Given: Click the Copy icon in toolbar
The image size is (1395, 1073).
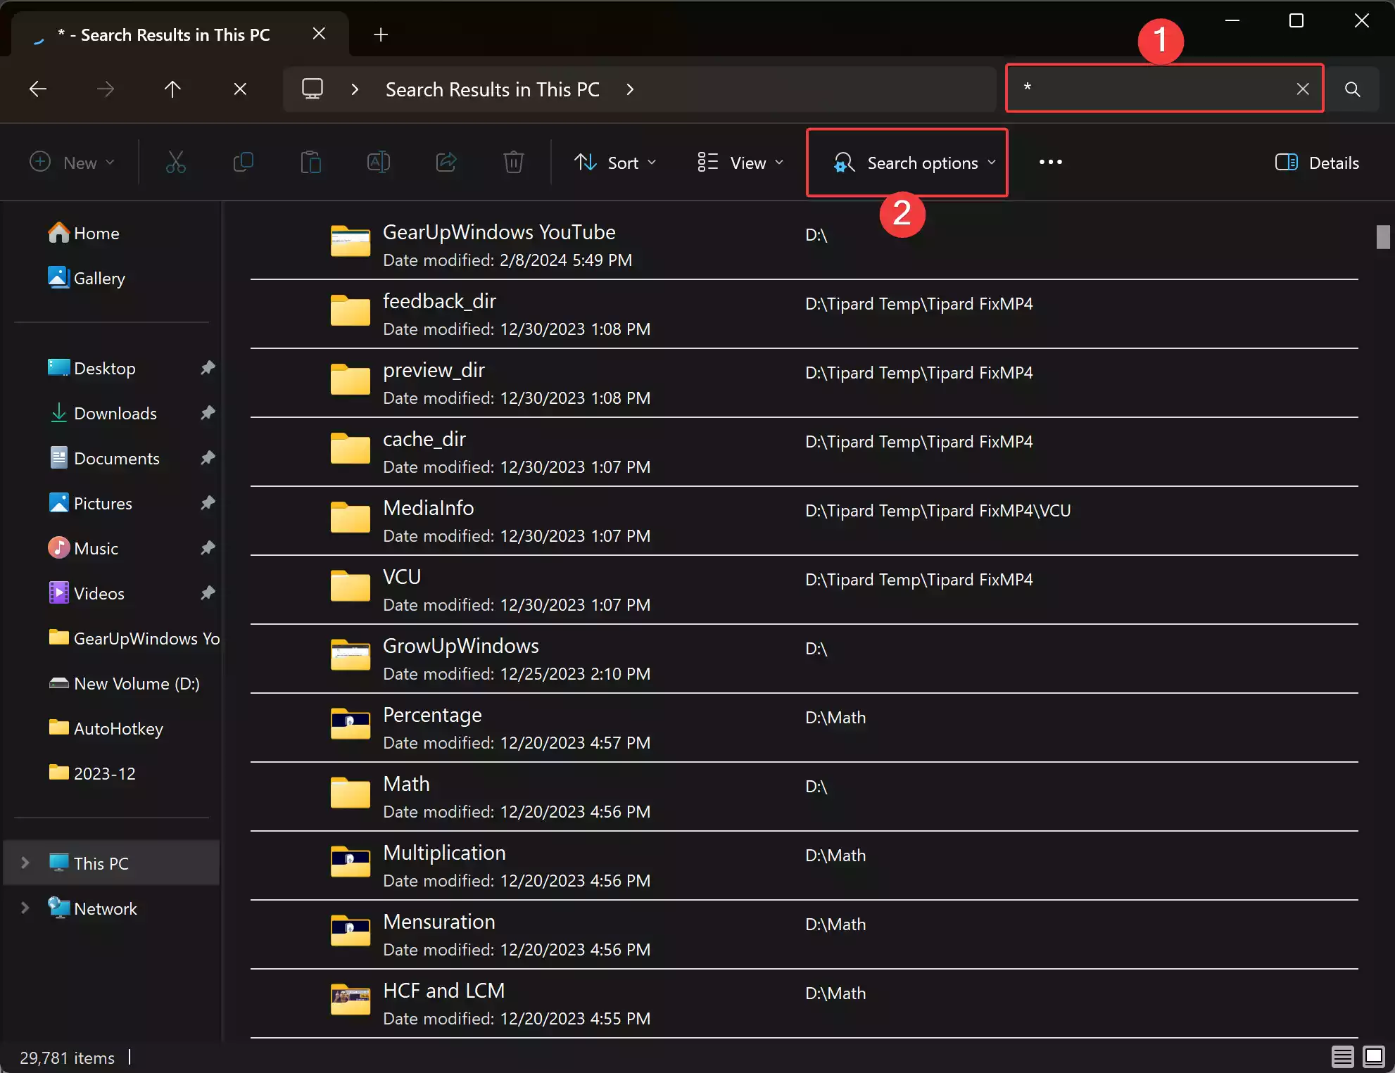Looking at the screenshot, I should click(x=243, y=163).
